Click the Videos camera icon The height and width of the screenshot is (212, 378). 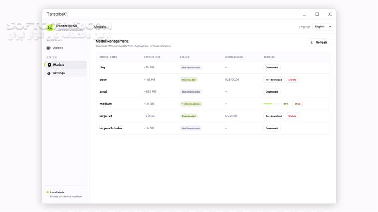pyautogui.click(x=49, y=48)
